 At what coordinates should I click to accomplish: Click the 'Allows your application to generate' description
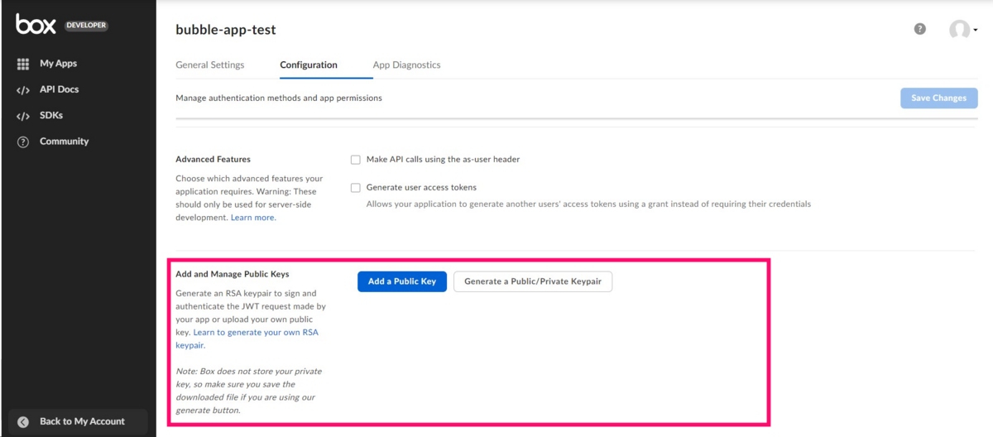pyautogui.click(x=588, y=204)
